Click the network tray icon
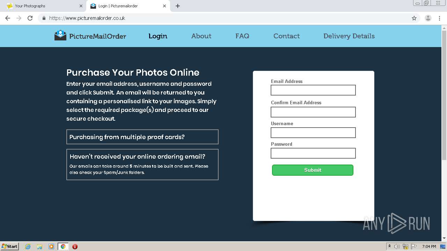The width and height of the screenshot is (447, 251). 405,246
